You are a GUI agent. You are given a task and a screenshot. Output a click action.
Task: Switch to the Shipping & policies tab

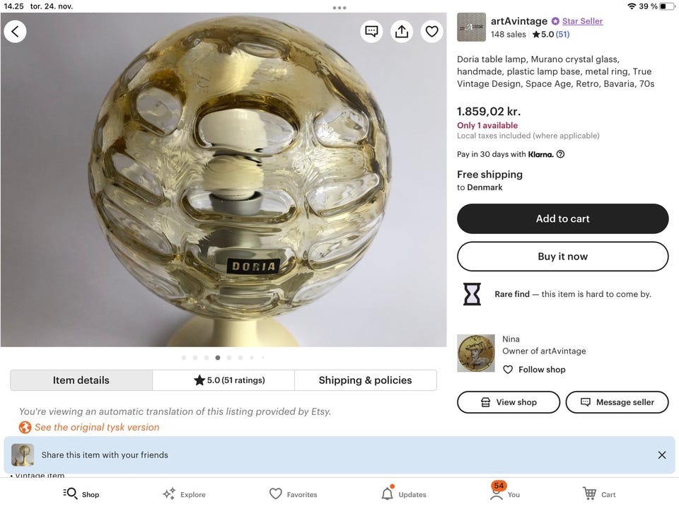365,380
